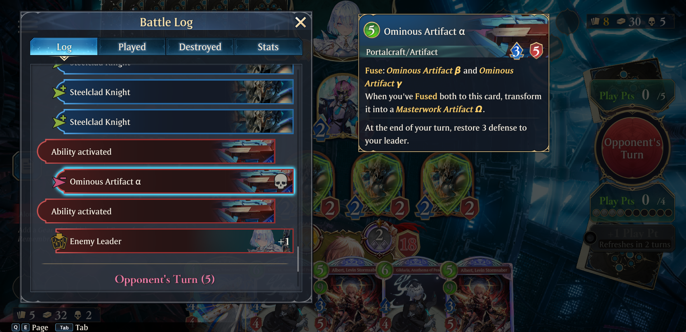The image size is (686, 332).
Task: Click the blue attack 3 icon on the card detail
Action: click(516, 51)
